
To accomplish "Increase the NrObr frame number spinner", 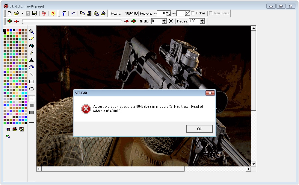I will pos(164,20).
